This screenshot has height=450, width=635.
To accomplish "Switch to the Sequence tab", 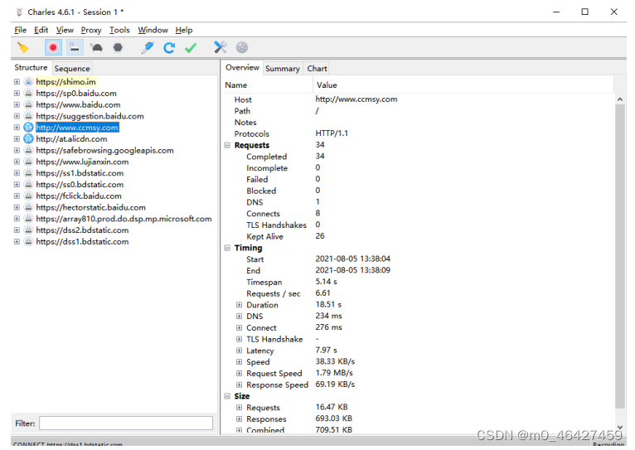I will (x=72, y=69).
